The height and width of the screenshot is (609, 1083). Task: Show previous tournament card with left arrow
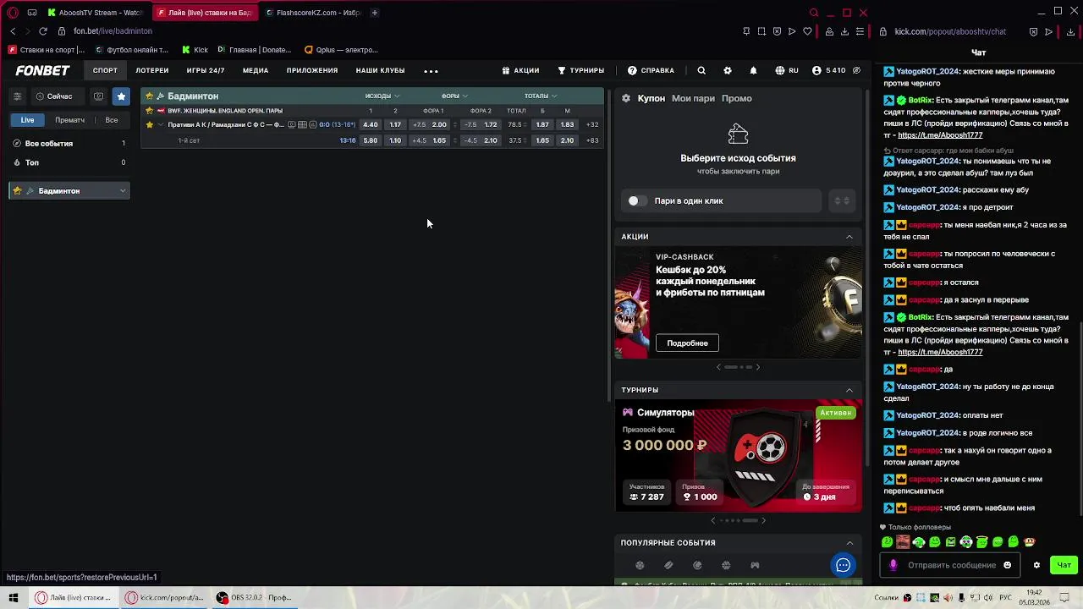tap(712, 521)
